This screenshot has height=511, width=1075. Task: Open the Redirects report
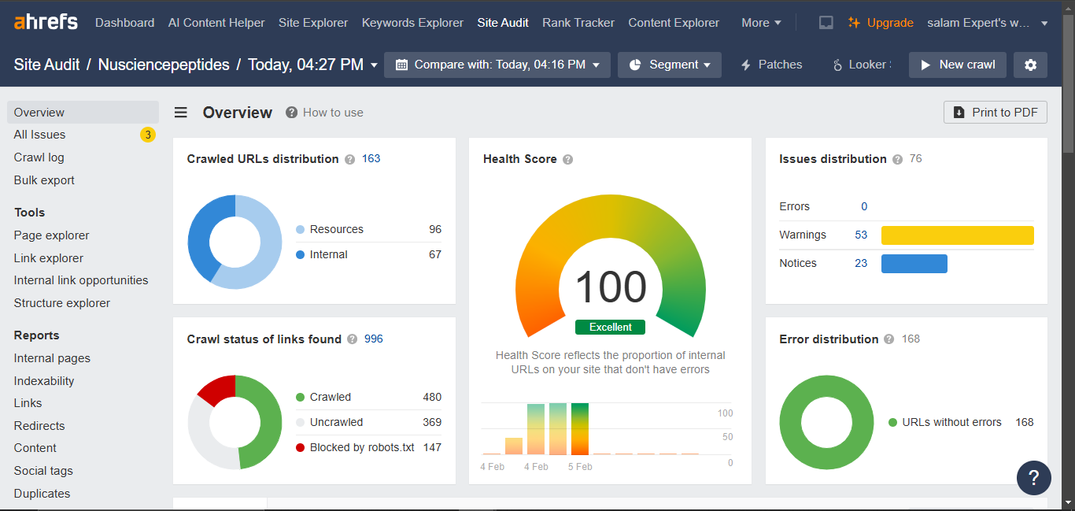[39, 426]
